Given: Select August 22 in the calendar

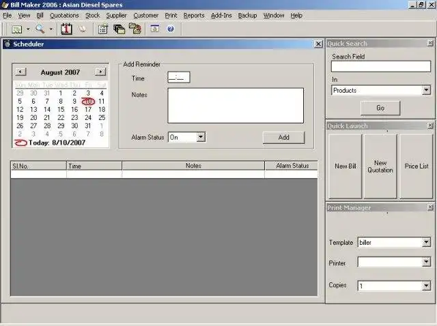Looking at the screenshot, I should [x=61, y=117].
